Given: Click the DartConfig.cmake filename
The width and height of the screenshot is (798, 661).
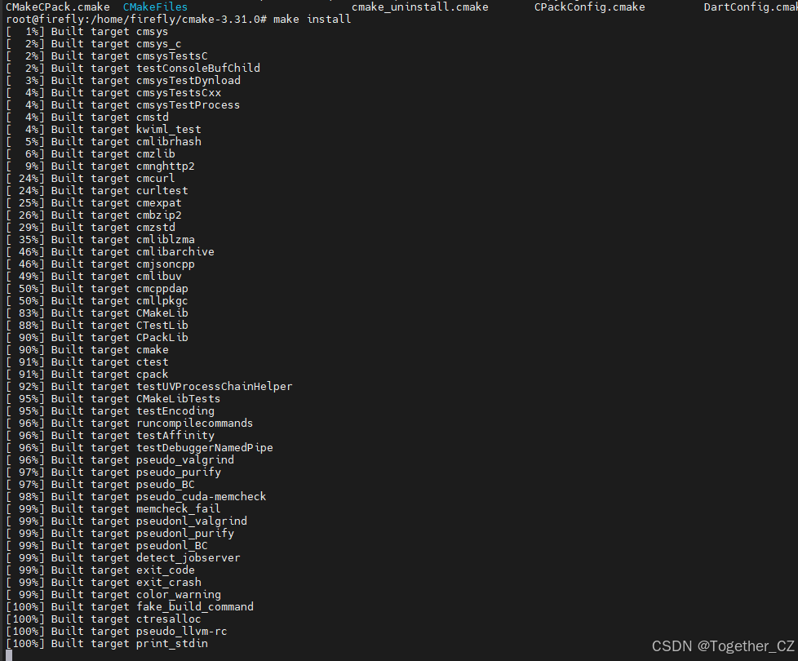Looking at the screenshot, I should pyautogui.click(x=751, y=7).
